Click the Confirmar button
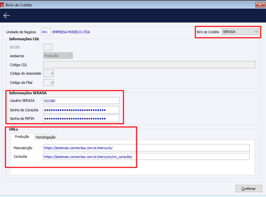The height and width of the screenshot is (197, 266). (249, 188)
